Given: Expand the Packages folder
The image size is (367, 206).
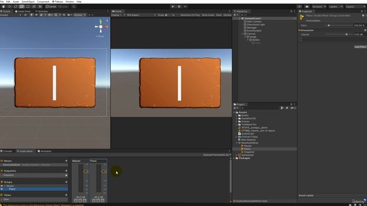Looking at the screenshot, I should 234,158.
